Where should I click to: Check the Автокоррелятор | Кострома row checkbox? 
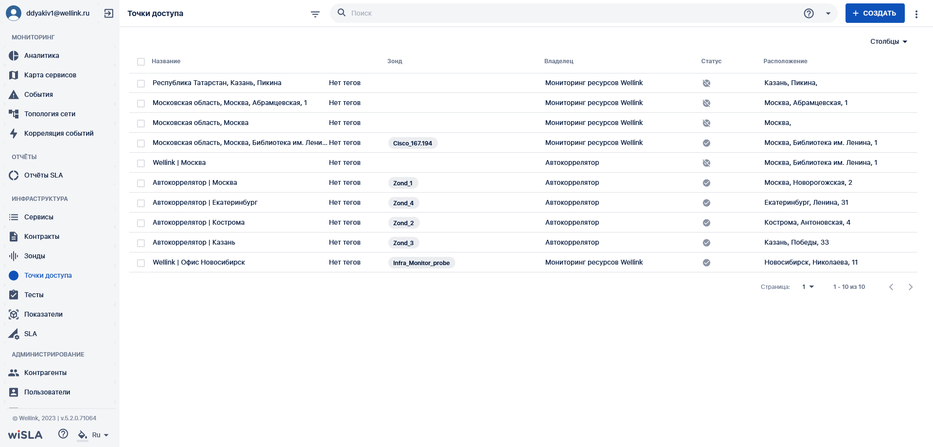coord(141,223)
